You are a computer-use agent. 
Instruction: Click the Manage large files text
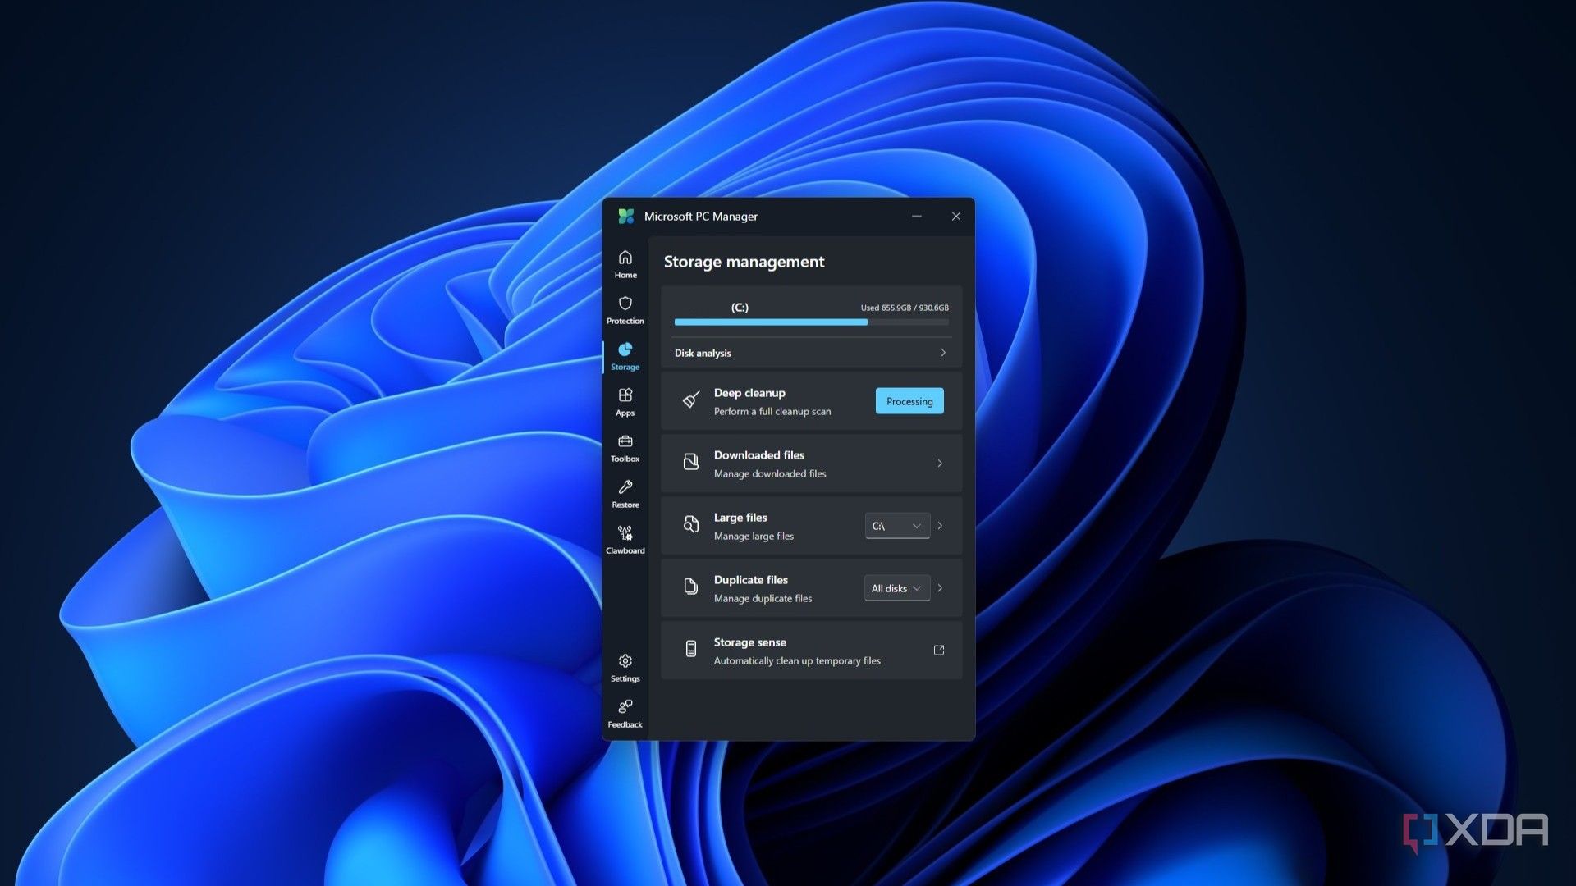pyautogui.click(x=754, y=537)
